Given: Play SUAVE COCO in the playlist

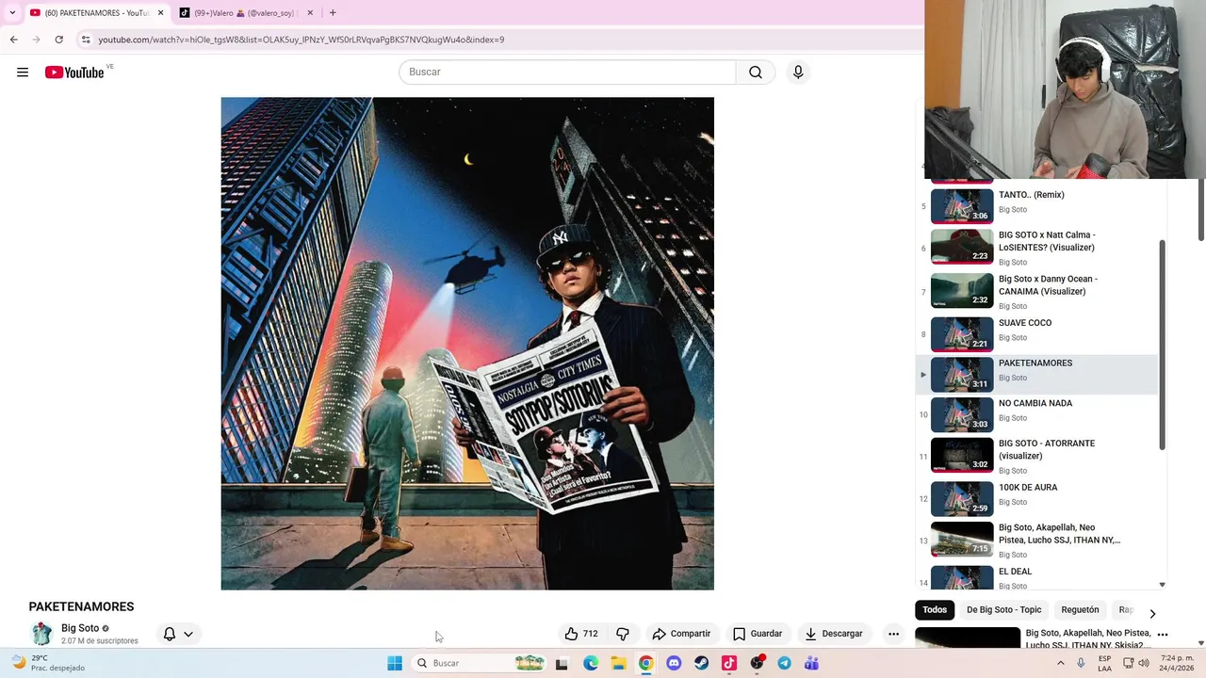Looking at the screenshot, I should 1036,333.
